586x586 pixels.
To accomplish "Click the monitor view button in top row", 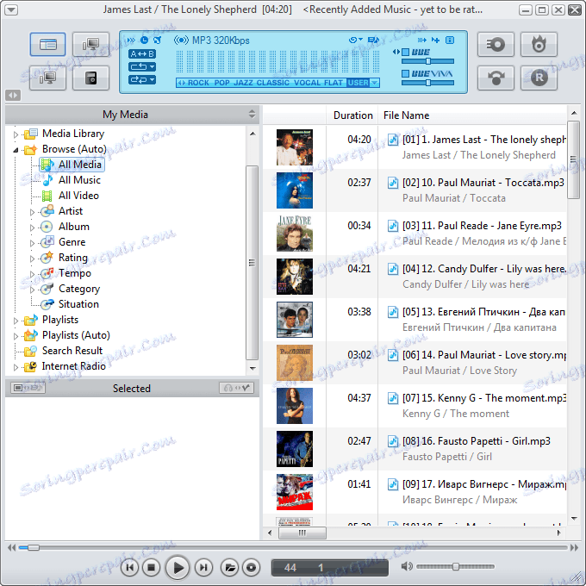I will pyautogui.click(x=90, y=45).
